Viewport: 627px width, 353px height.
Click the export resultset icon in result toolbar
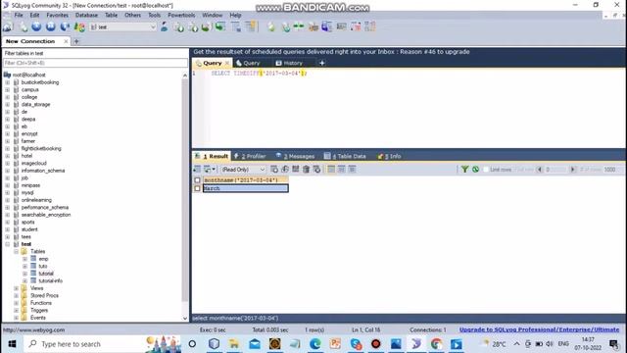(x=197, y=170)
